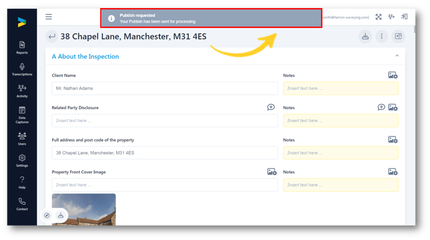The image size is (430, 240).
Task: Open the Activity sidebar item
Action: tap(22, 91)
